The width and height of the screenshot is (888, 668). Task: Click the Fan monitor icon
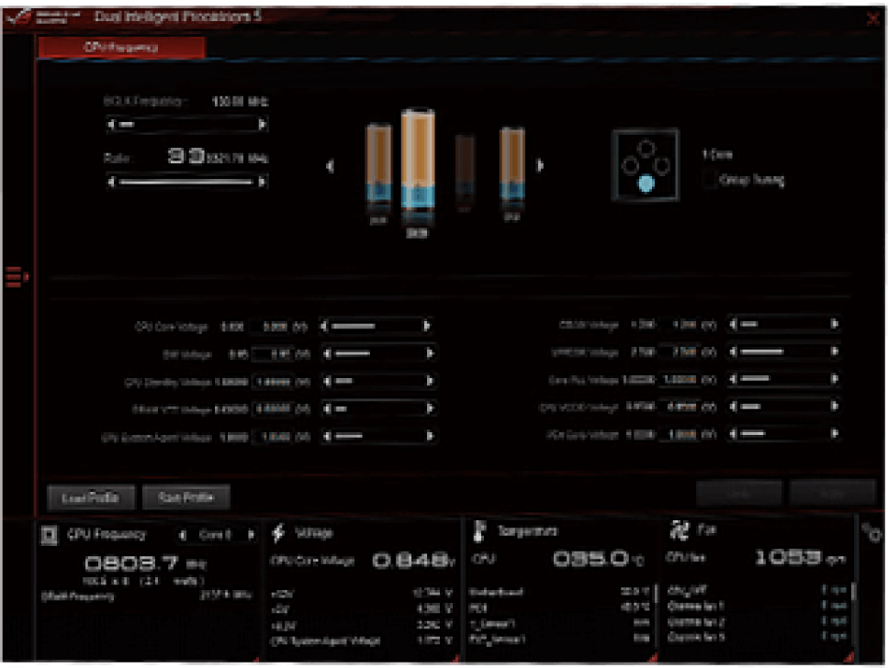(679, 529)
